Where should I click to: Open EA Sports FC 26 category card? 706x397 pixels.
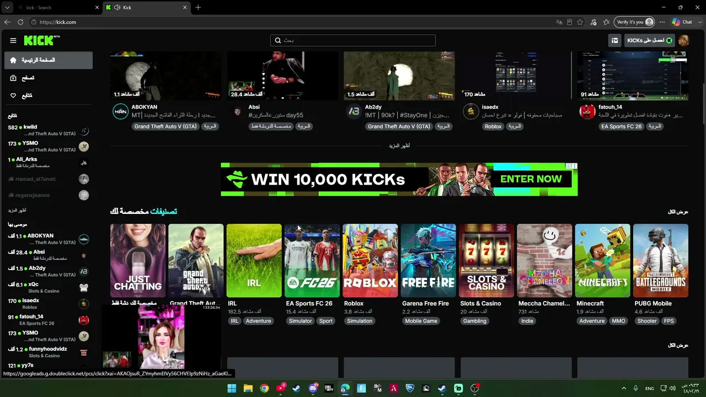coord(312,261)
